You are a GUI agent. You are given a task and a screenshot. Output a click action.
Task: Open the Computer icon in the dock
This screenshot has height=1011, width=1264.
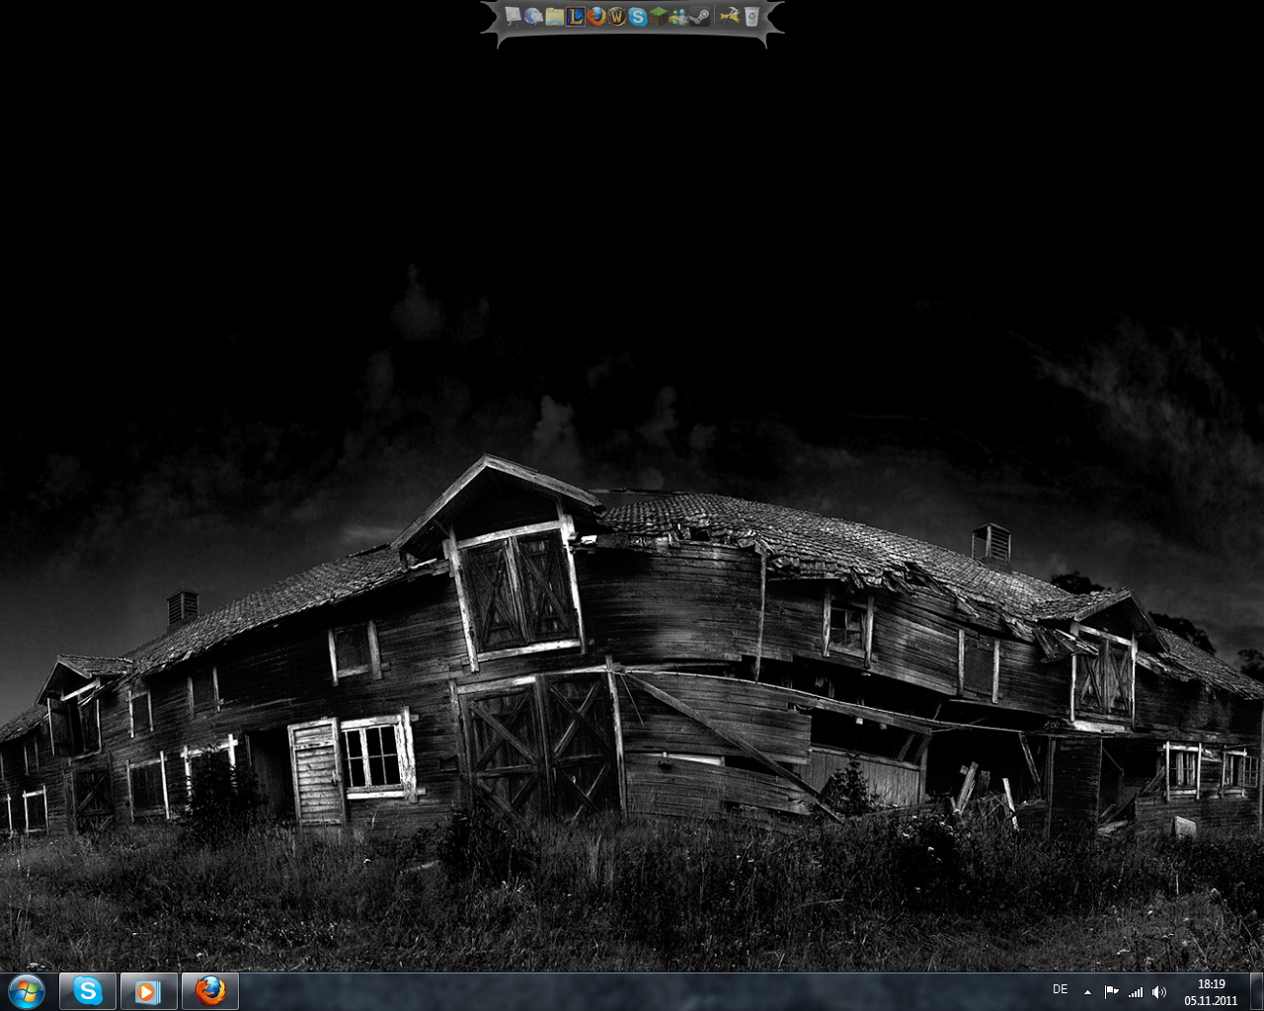coord(513,16)
